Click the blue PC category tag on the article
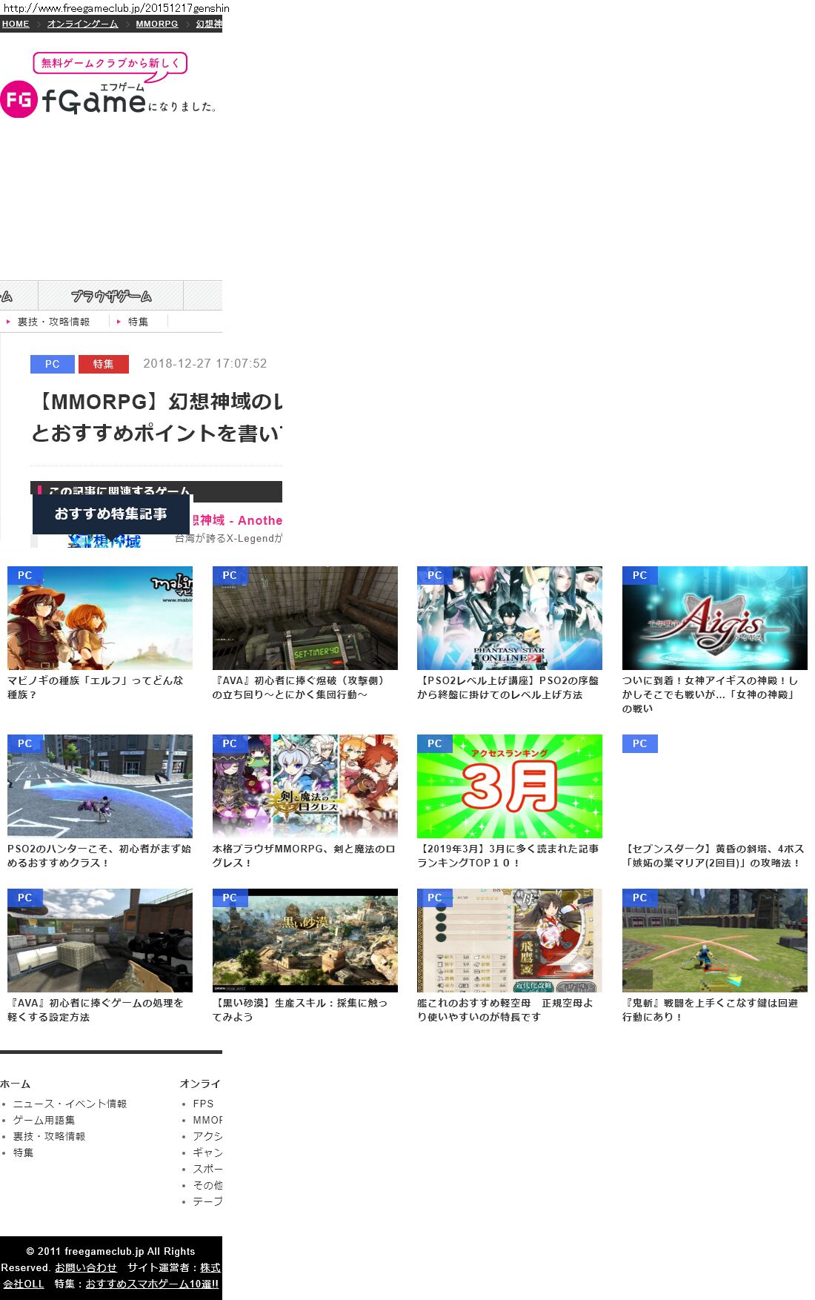Viewport: 815px width, 1300px height. pyautogui.click(x=52, y=364)
